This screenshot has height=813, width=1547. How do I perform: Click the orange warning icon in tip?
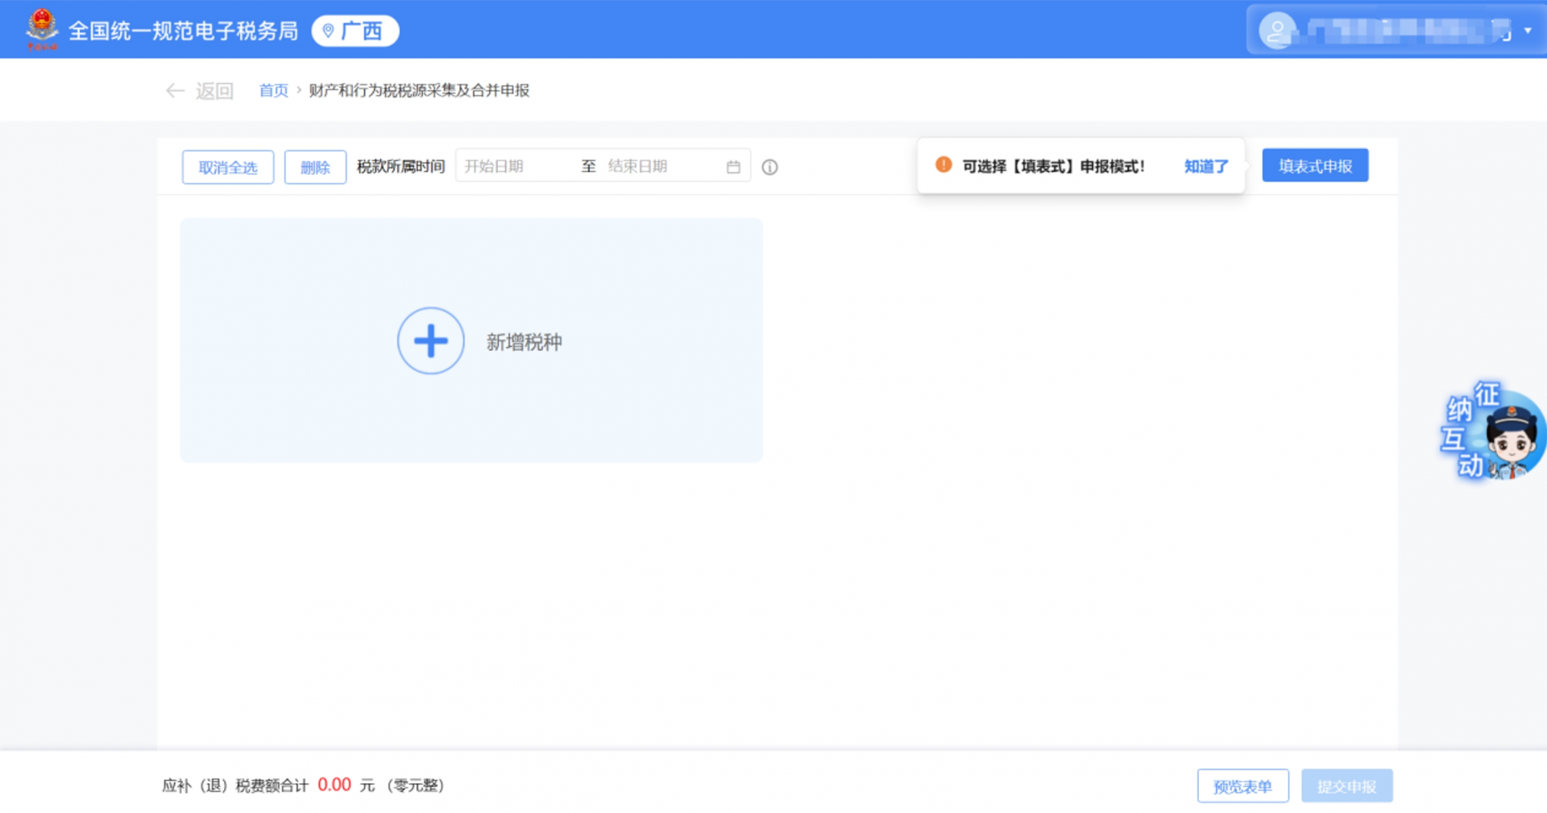(944, 165)
